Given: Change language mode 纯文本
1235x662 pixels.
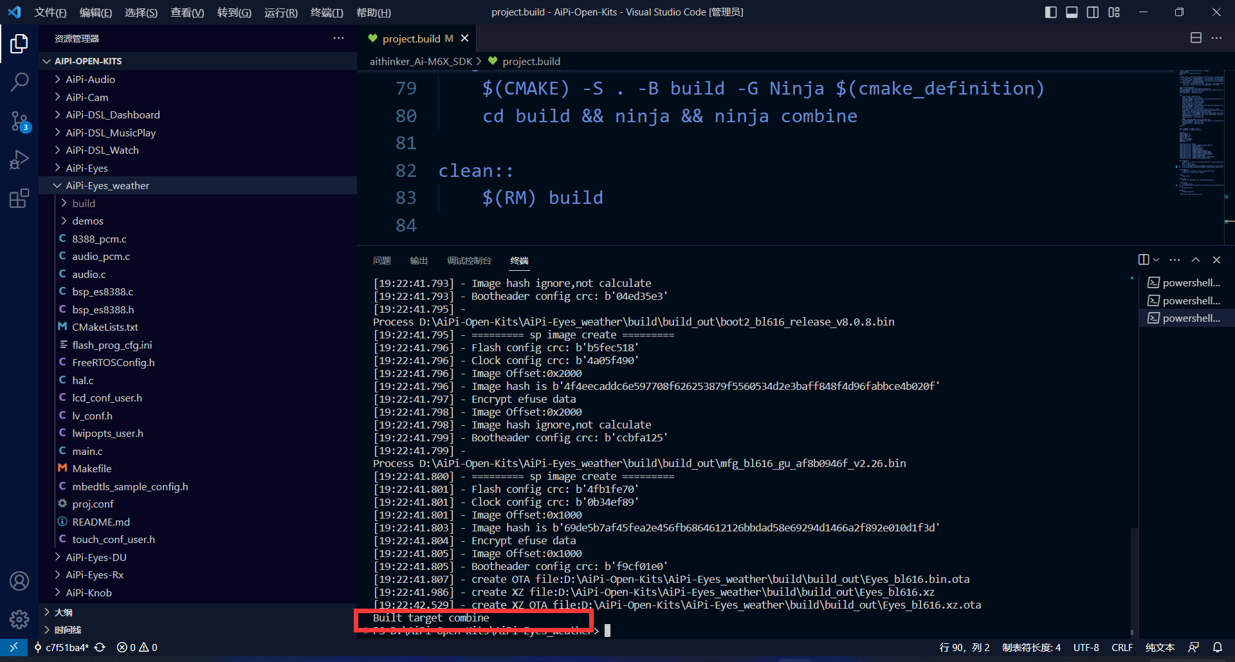Looking at the screenshot, I should coord(1160,647).
